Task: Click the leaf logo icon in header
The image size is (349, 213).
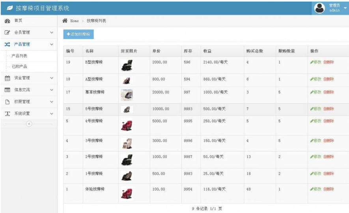Action: (x=9, y=8)
